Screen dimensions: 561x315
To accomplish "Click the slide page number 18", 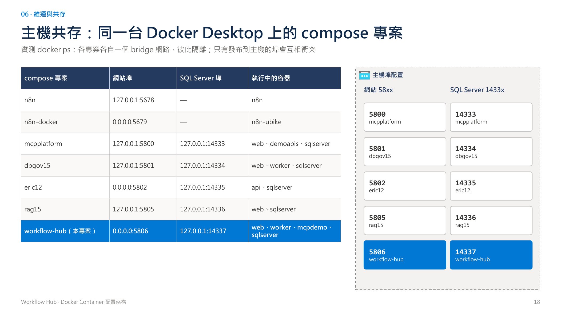I will (x=537, y=302).
